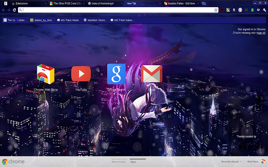
Task: Go forward to the next page
Action: pyautogui.click(x=9, y=10)
